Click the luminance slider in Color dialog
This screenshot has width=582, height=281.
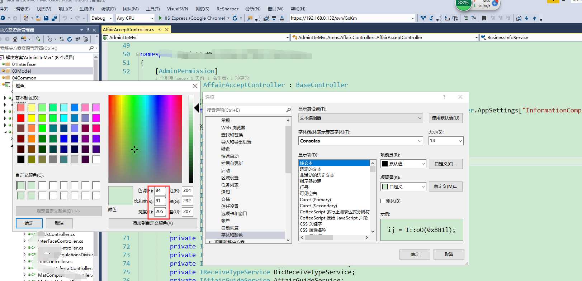191,139
